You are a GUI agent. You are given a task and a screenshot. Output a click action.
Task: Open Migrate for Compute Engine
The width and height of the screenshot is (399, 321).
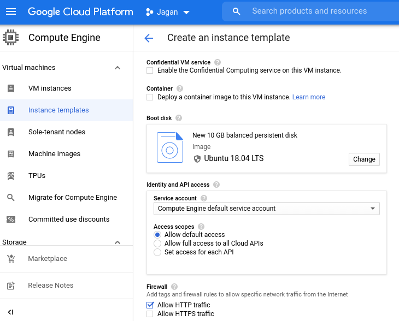[x=73, y=198]
